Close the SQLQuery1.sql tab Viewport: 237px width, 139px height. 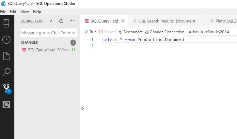pos(123,21)
